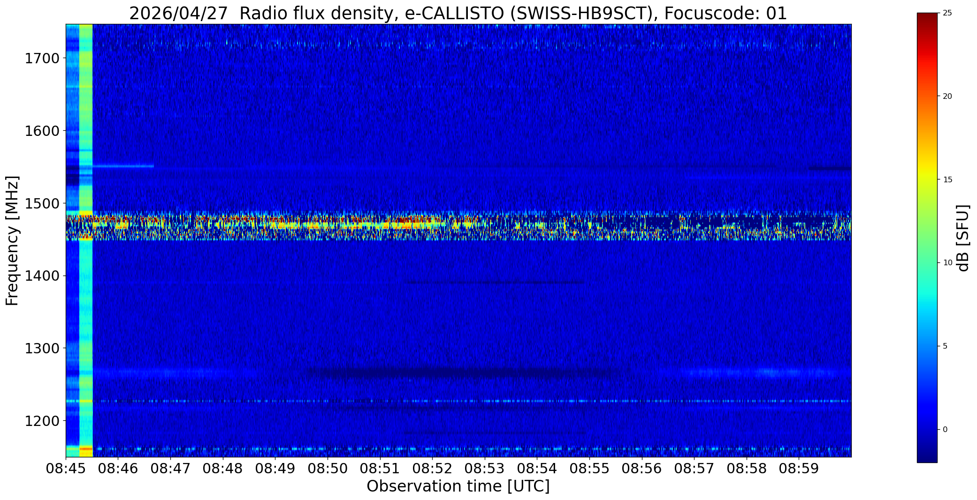Click the Observation time [UTC] axis title
The height and width of the screenshot is (500, 977).
[458, 486]
